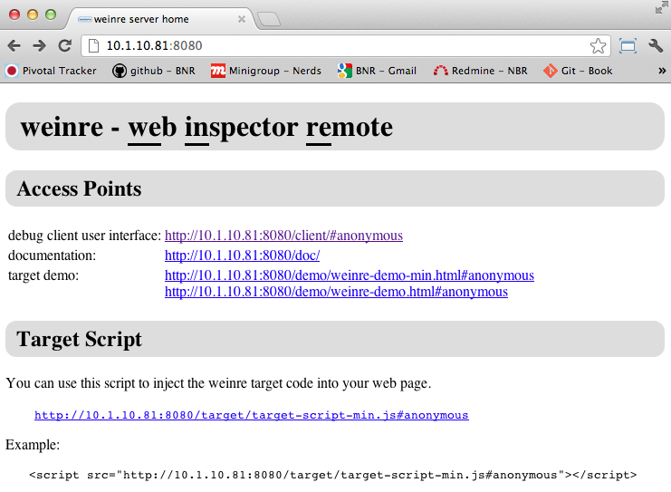Click the screen capture icon beside the star
The height and width of the screenshot is (492, 671).
click(628, 46)
